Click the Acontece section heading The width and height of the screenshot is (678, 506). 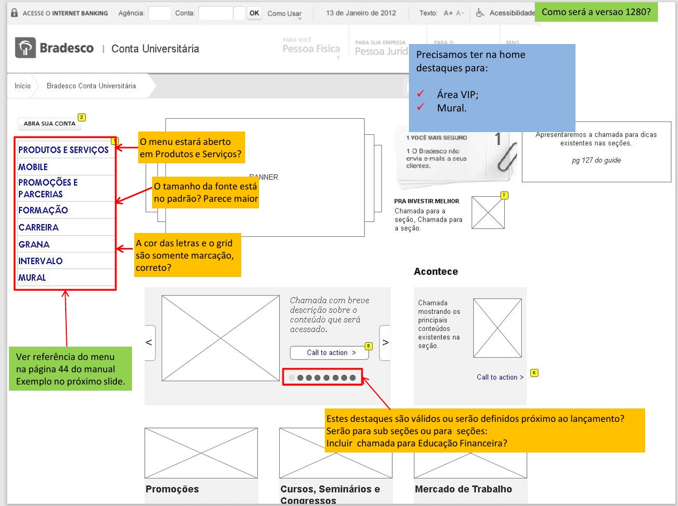click(x=436, y=272)
